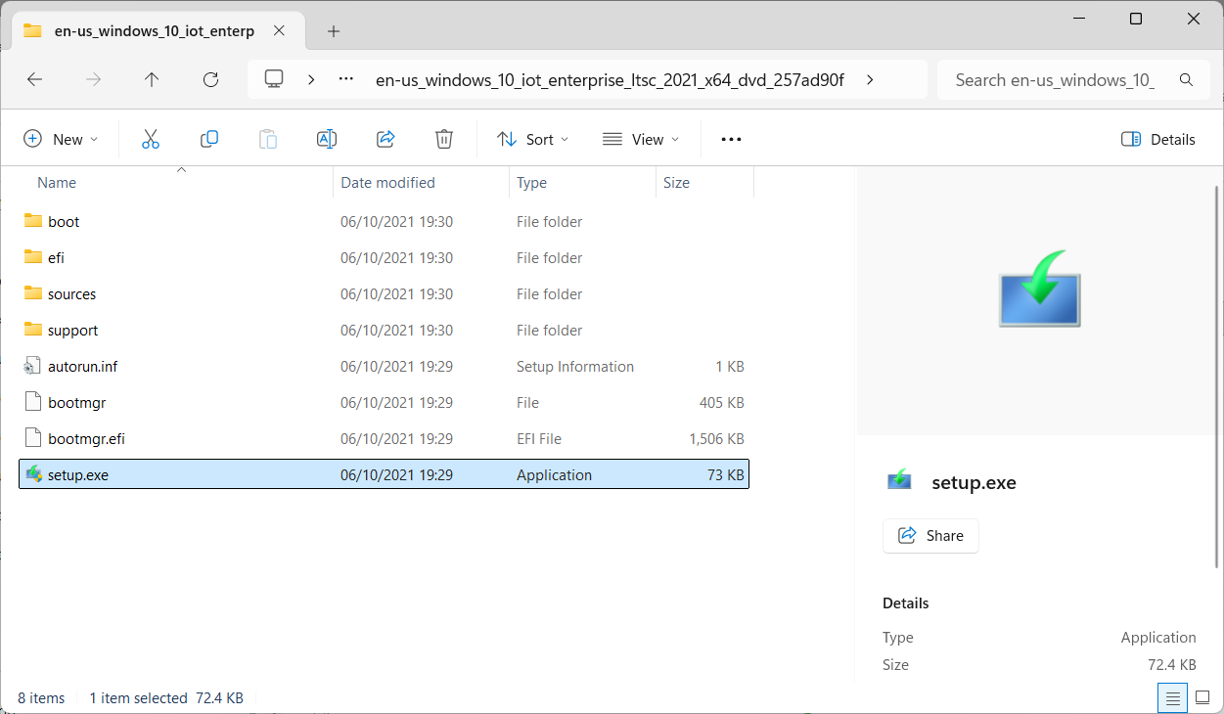The height and width of the screenshot is (714, 1224).
Task: Toggle the Details pane button
Action: tap(1158, 139)
